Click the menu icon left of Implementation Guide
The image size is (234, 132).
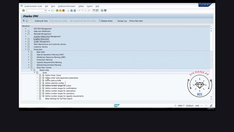[x=22, y=6]
